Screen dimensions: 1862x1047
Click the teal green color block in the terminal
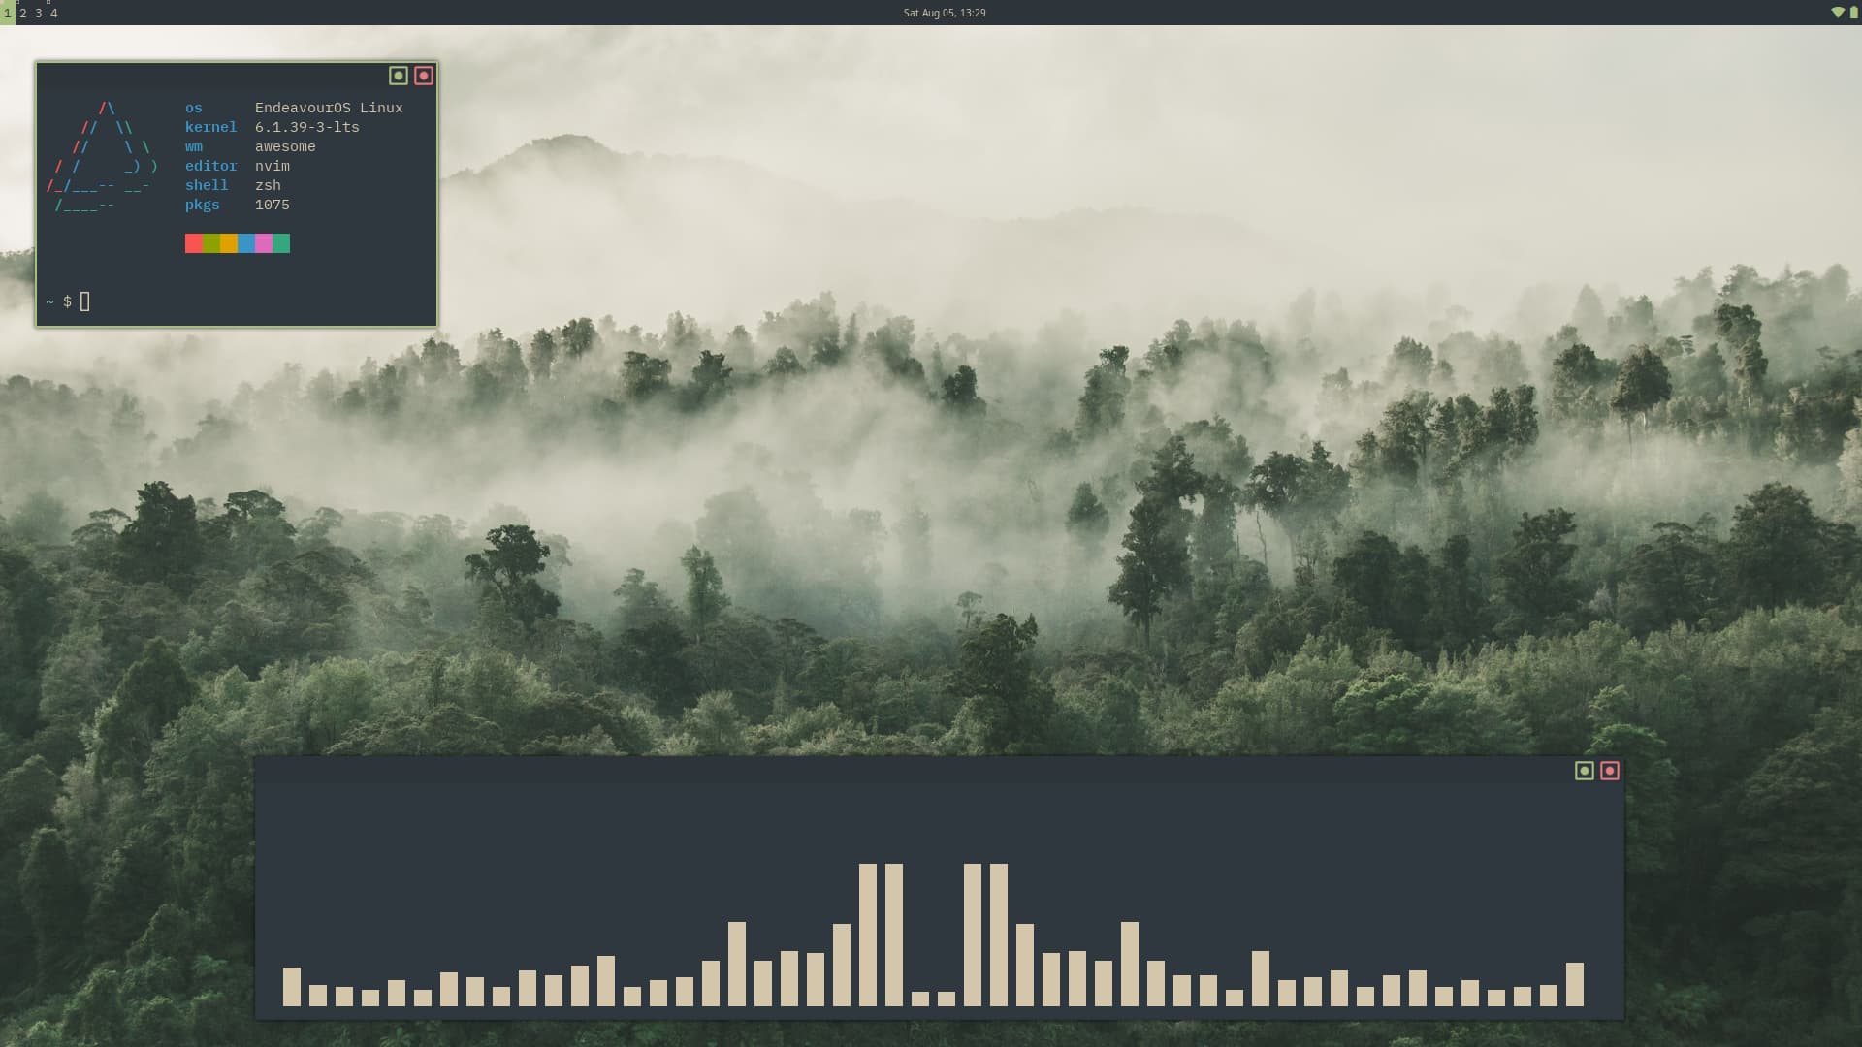(281, 243)
